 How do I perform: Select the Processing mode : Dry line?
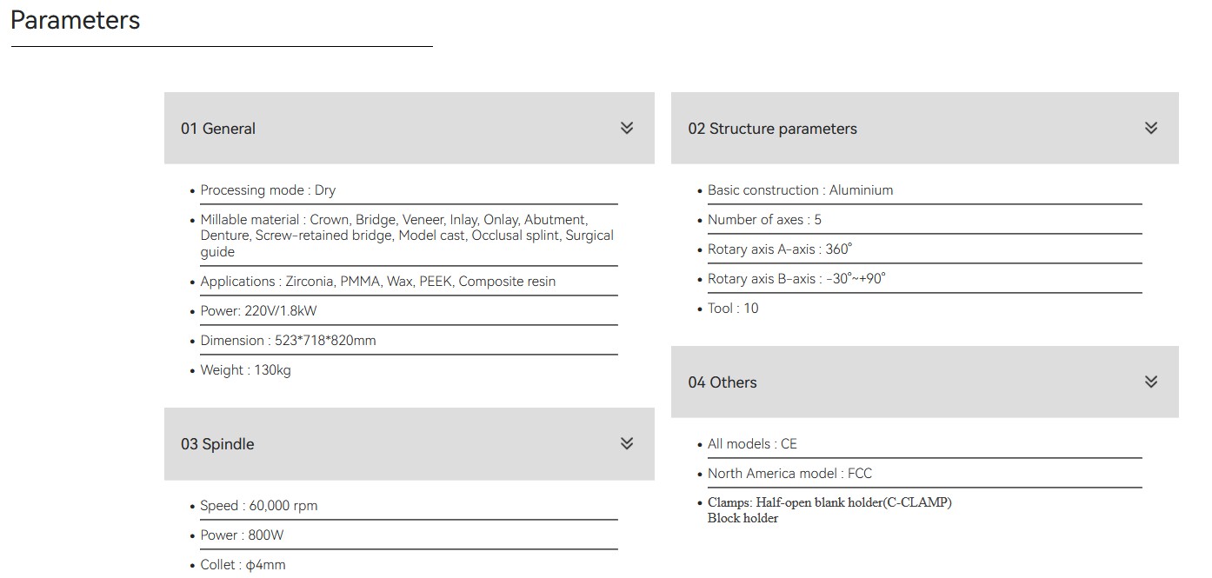coord(268,190)
